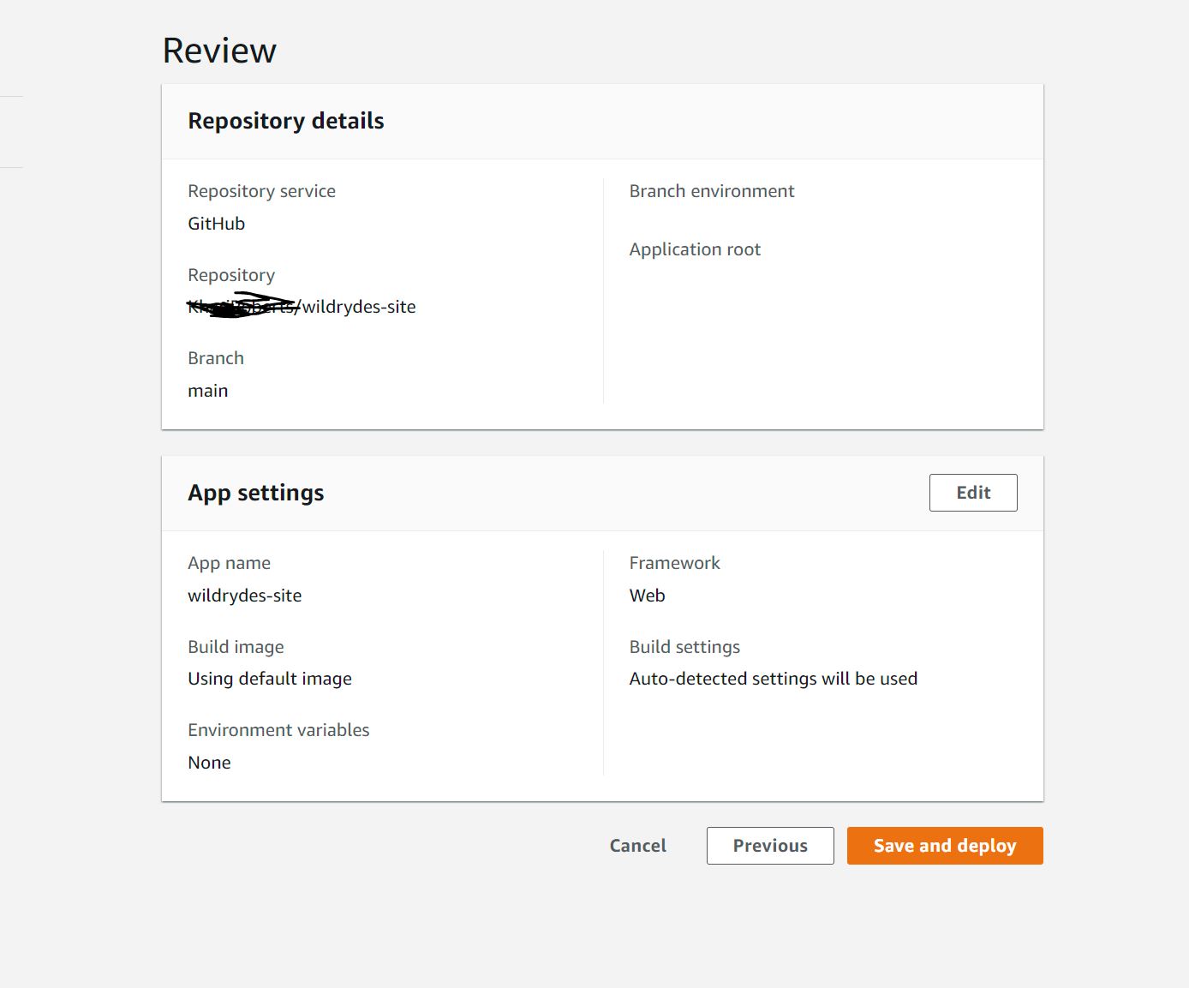Click the Review page title
The height and width of the screenshot is (988, 1189).
(218, 50)
